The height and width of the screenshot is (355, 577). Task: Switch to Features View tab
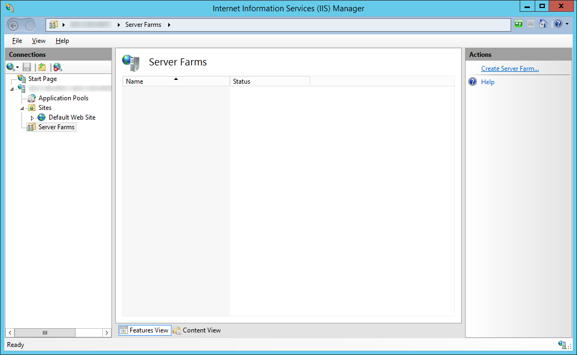tap(145, 330)
